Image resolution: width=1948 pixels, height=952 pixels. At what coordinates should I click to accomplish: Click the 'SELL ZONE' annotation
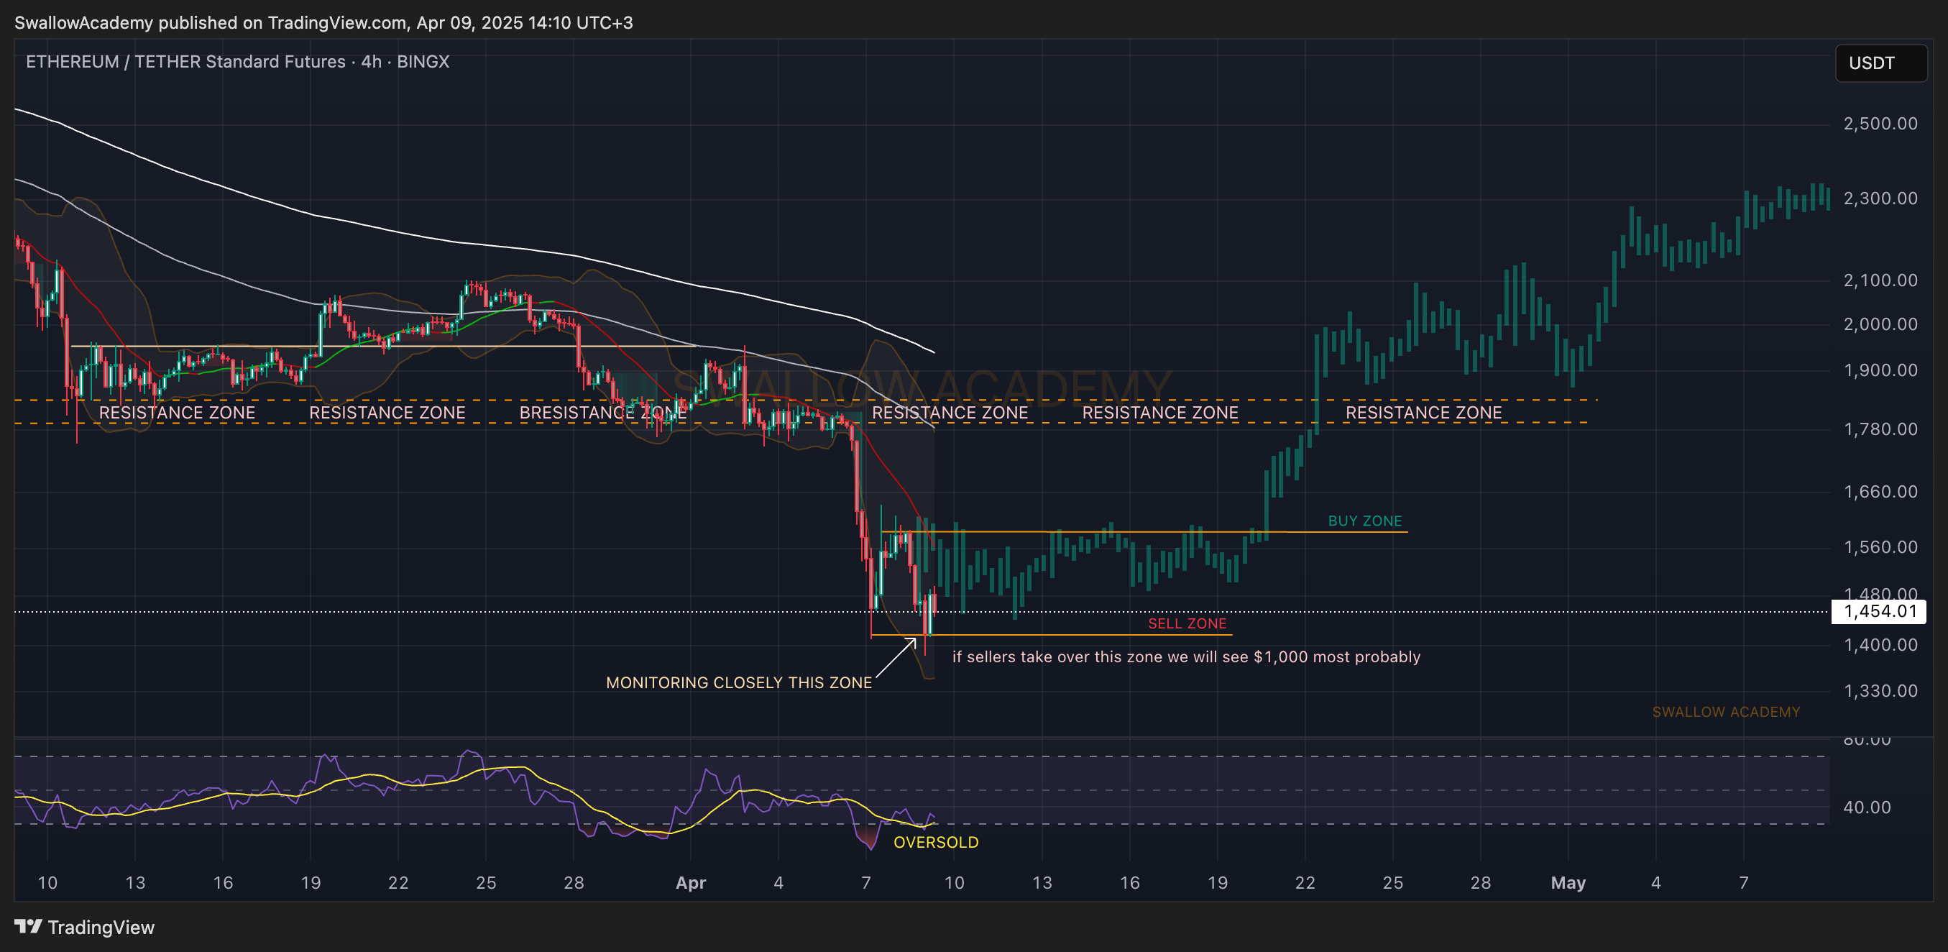[1187, 623]
